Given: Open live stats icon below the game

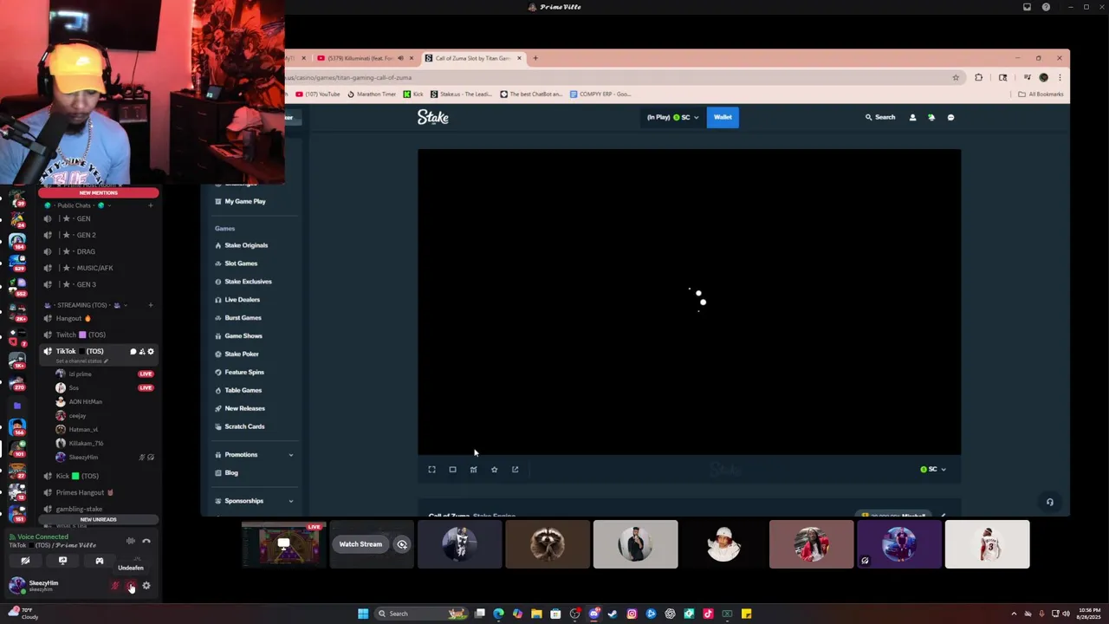Looking at the screenshot, I should 473,470.
